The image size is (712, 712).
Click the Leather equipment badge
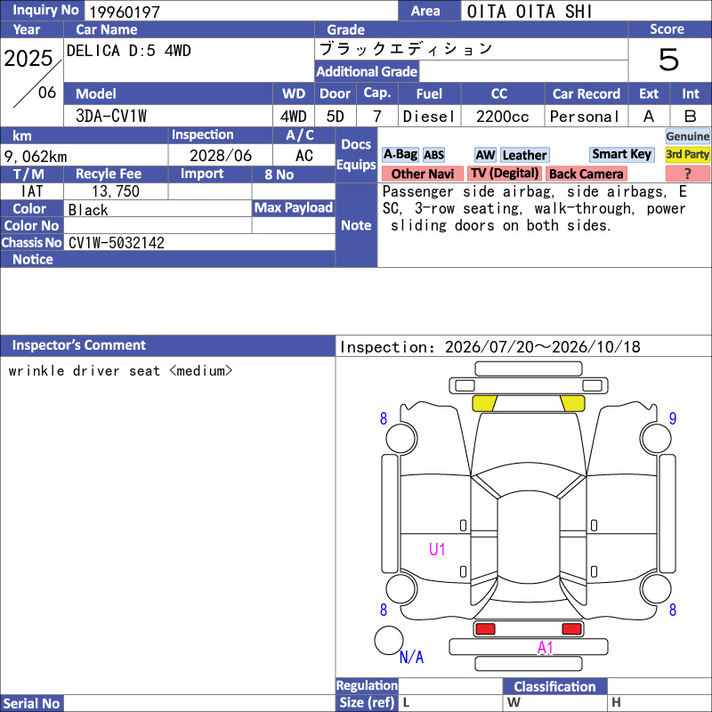(x=524, y=155)
